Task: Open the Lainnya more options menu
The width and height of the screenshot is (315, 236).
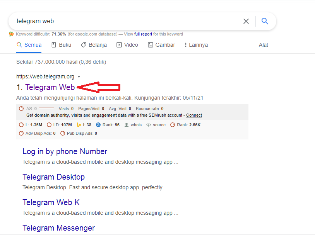Action: point(196,45)
